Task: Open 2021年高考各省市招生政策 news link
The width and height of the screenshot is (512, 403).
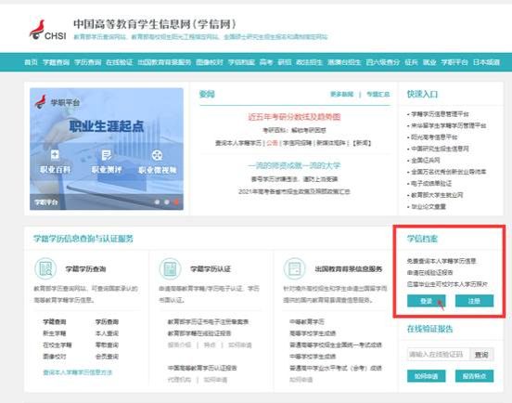Action: tap(294, 191)
